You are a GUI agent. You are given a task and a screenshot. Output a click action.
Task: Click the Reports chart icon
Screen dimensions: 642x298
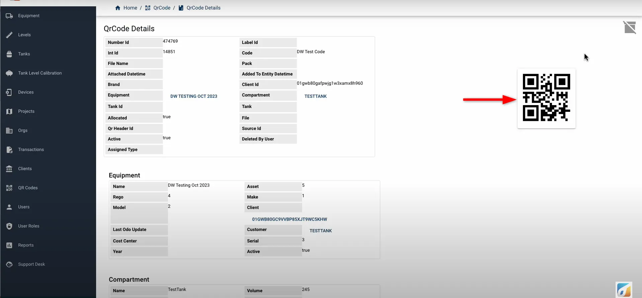9,245
